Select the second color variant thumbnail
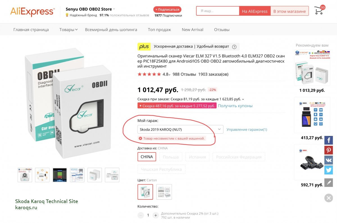Screen dimensions: 337x223 (x=164, y=192)
